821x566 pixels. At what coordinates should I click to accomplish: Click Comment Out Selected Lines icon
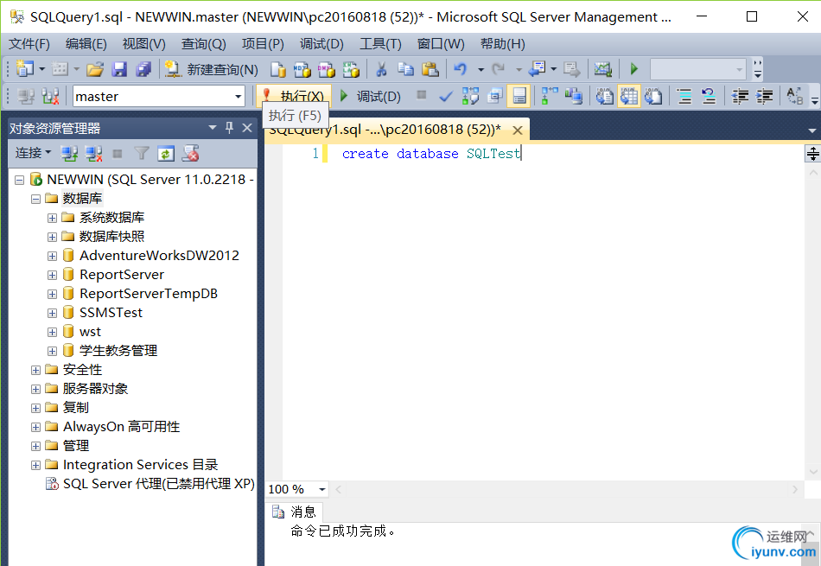tap(684, 96)
